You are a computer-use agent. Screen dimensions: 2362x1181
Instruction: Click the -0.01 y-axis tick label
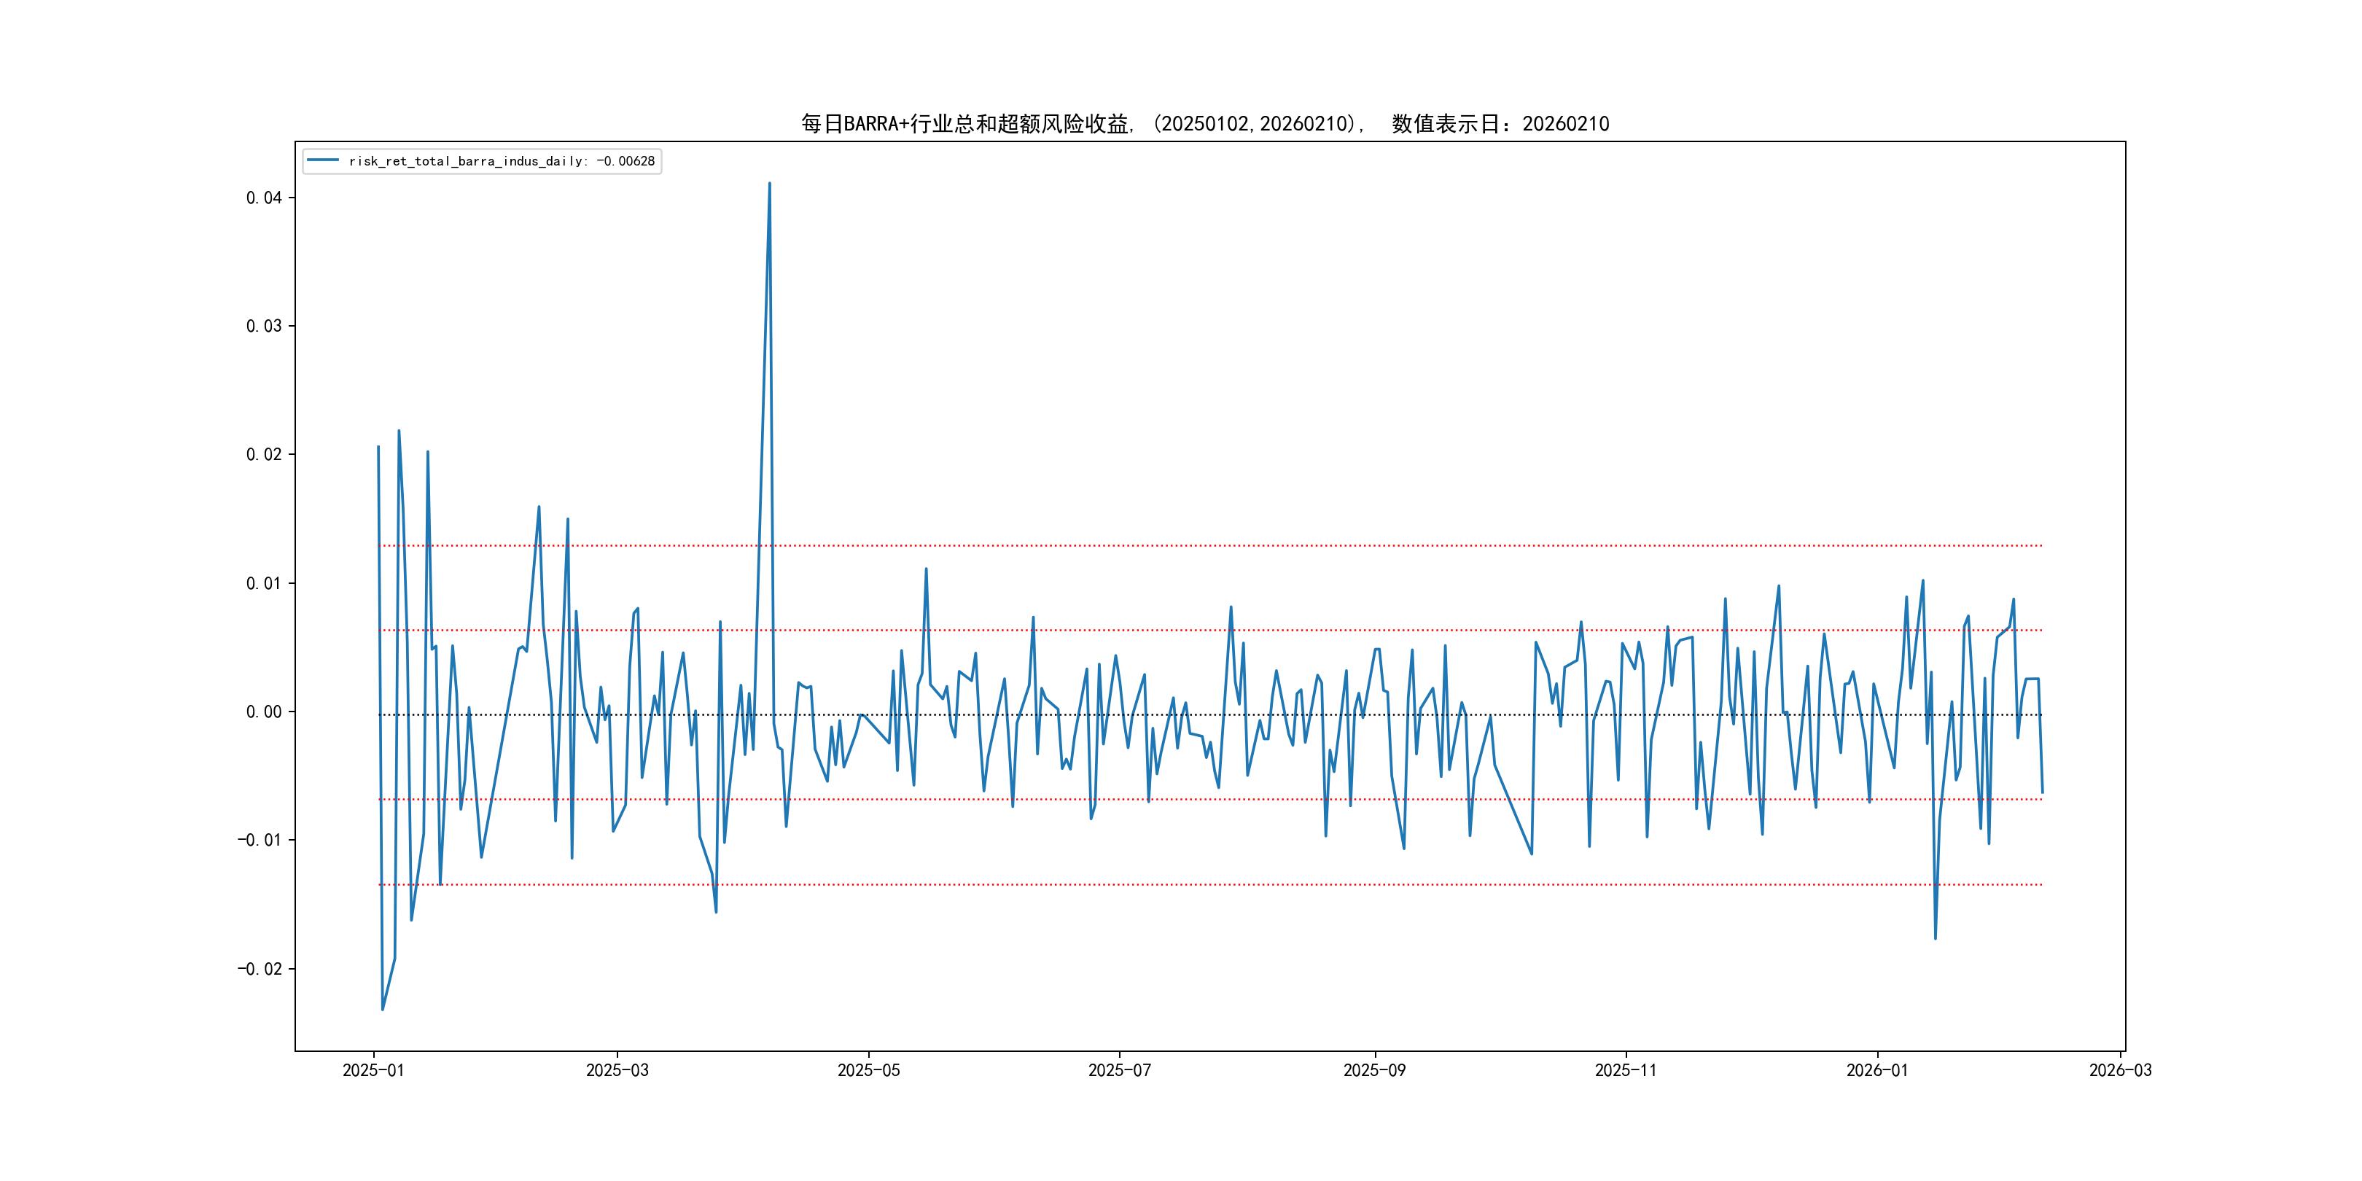click(x=260, y=840)
